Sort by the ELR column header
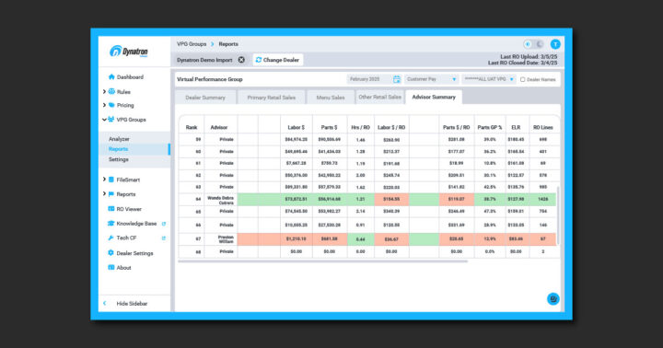The image size is (663, 348). (516, 127)
